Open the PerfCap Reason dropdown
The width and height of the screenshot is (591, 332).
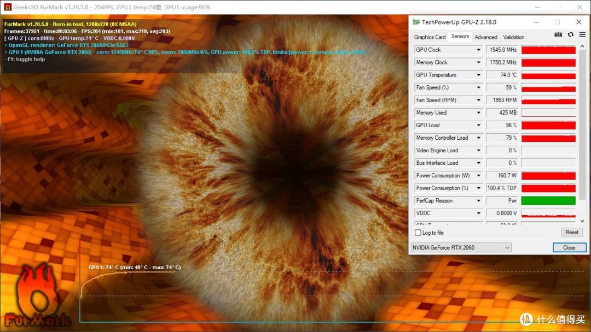pos(478,201)
